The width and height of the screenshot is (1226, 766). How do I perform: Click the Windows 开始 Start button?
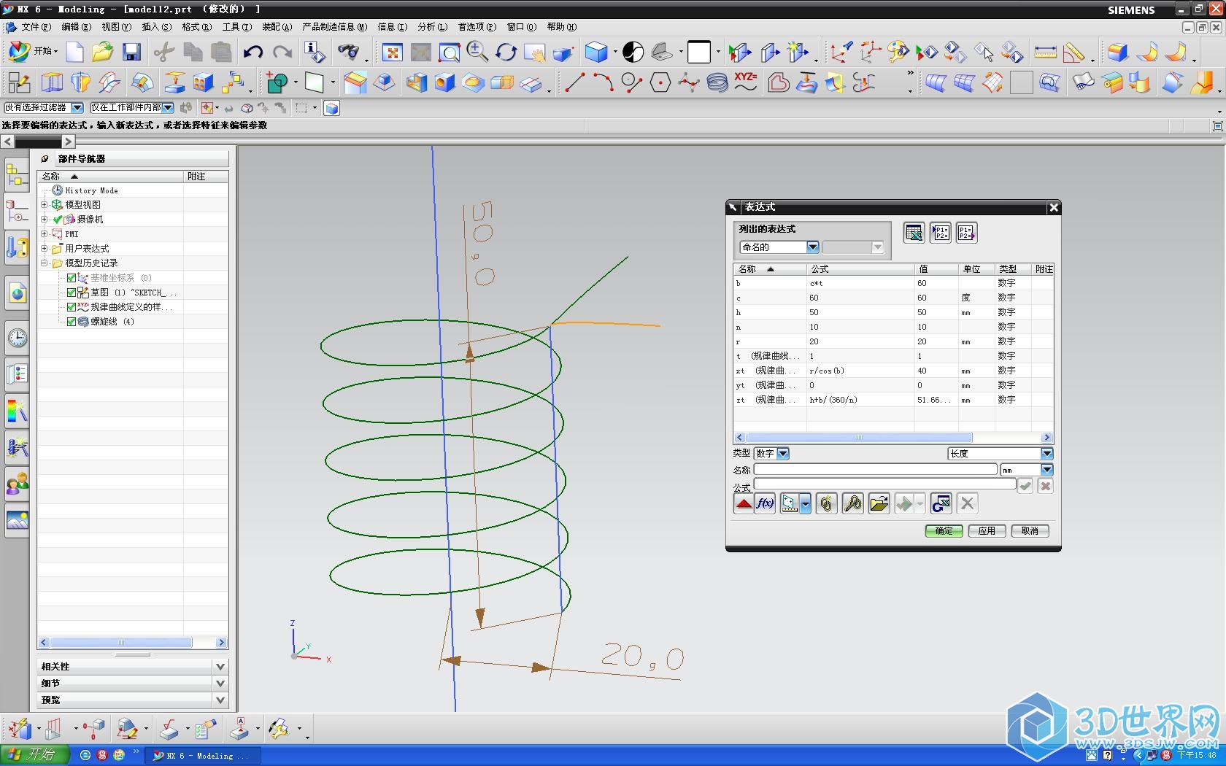click(34, 755)
